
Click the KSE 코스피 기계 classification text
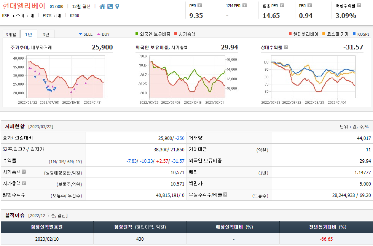[x=18, y=16]
